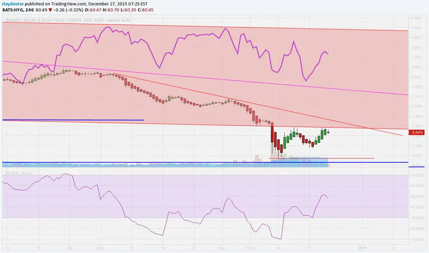The image size is (429, 253).
Task: Click the 3.00% price axis label
Action: click(x=416, y=47)
